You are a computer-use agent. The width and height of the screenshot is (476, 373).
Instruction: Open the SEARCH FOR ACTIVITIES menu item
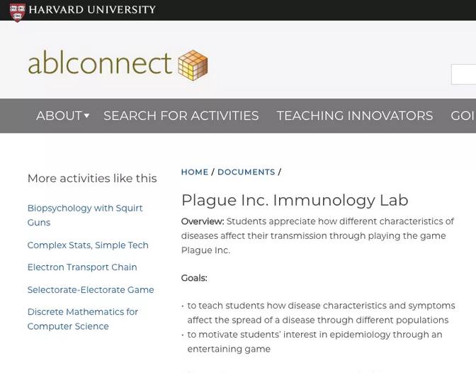tap(181, 116)
